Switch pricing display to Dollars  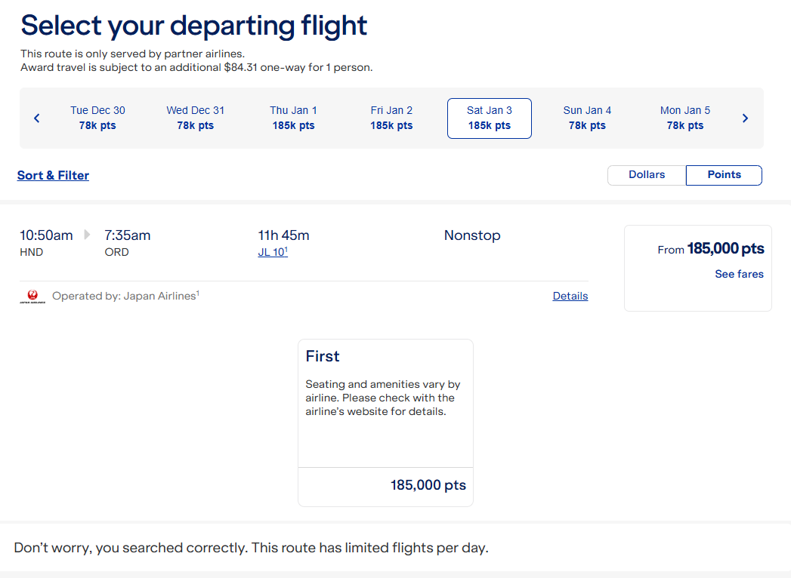point(647,175)
